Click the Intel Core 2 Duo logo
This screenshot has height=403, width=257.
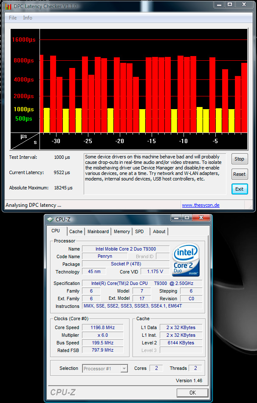point(186,259)
